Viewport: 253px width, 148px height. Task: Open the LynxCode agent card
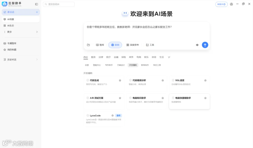click(104, 119)
